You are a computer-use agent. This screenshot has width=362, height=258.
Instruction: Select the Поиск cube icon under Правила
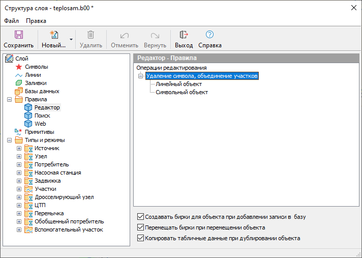coord(28,116)
